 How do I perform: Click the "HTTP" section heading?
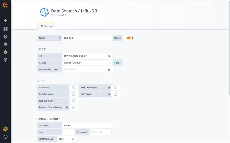pyautogui.click(x=41, y=49)
